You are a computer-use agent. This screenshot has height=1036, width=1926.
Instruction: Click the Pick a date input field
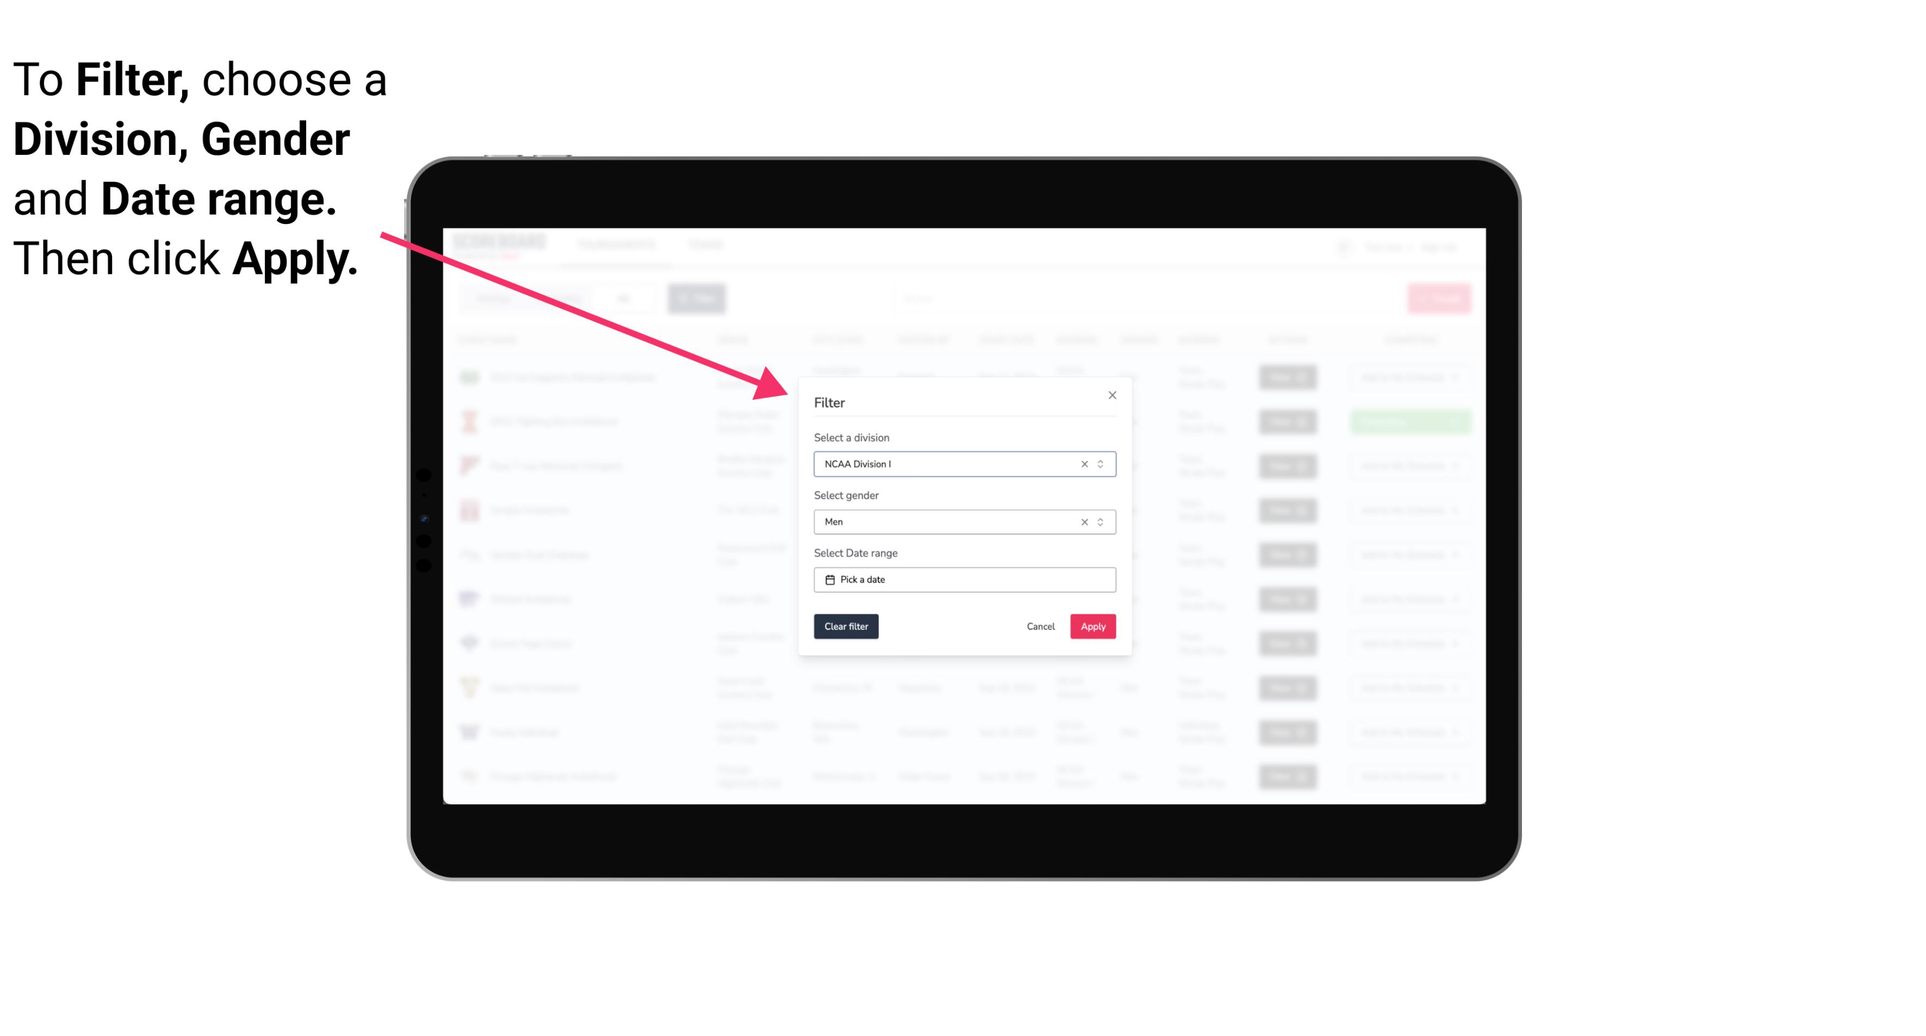964,579
